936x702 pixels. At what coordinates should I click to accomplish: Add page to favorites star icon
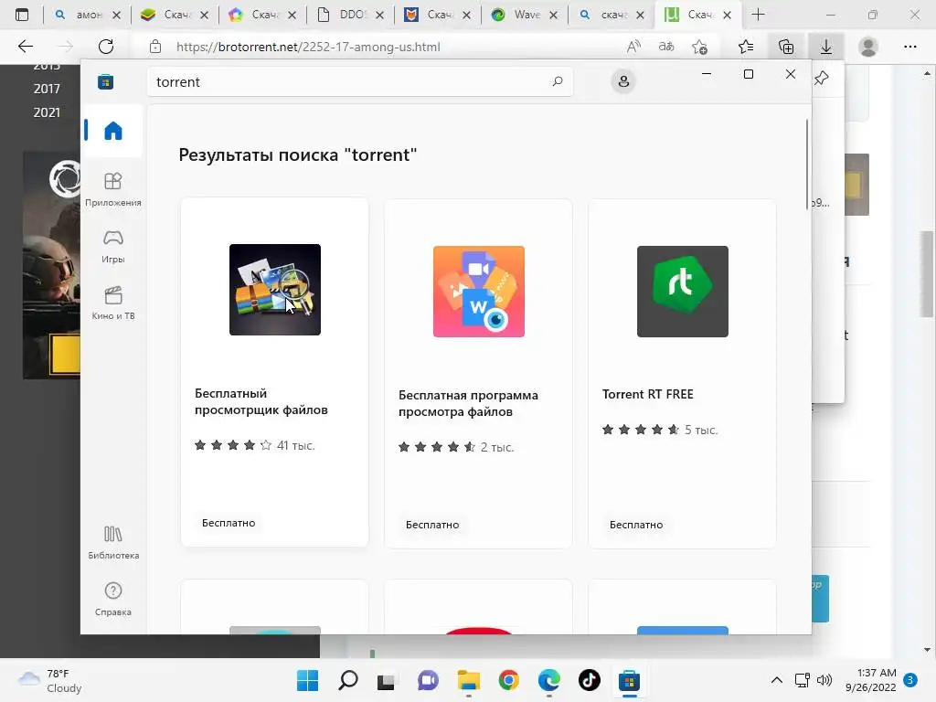click(x=699, y=47)
